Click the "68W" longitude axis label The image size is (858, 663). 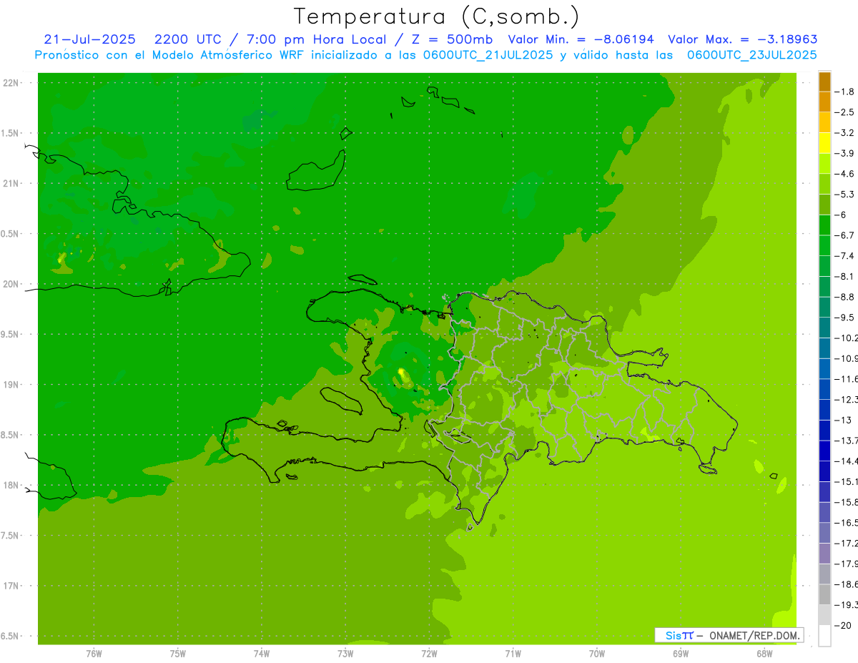(x=764, y=654)
